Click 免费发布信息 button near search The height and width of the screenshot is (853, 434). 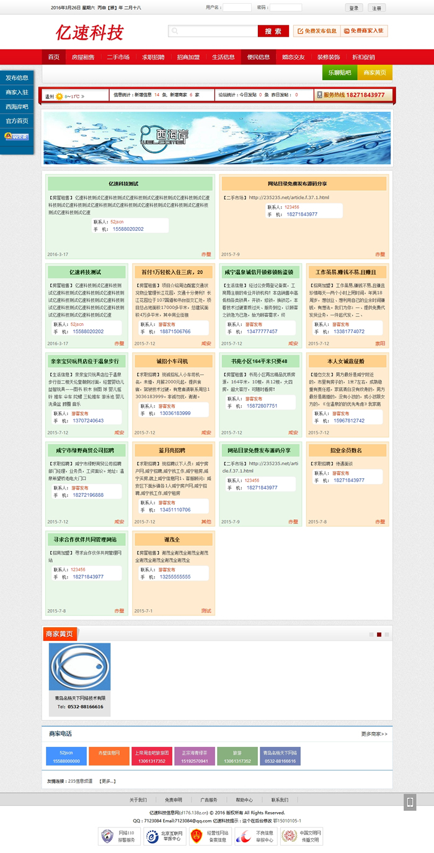point(317,31)
